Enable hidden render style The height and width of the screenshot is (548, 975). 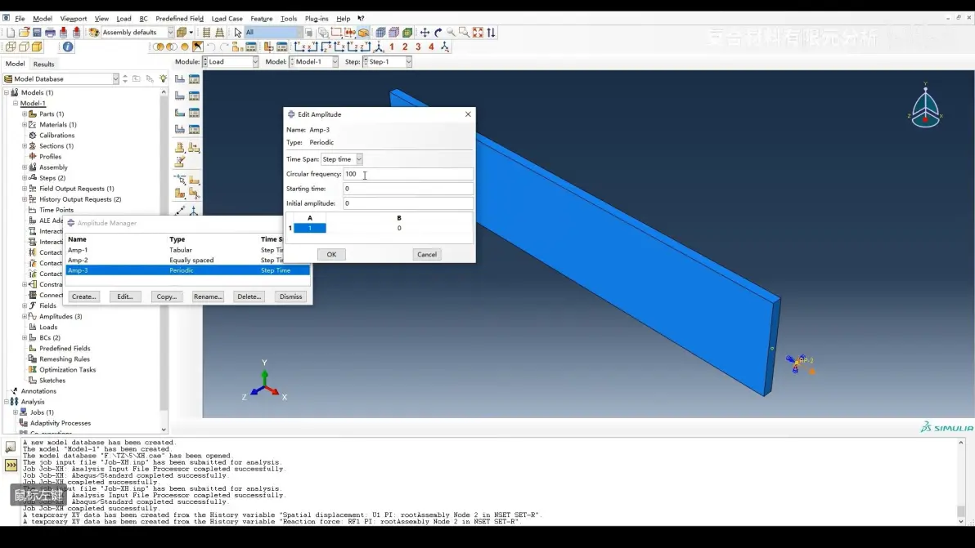[24, 47]
